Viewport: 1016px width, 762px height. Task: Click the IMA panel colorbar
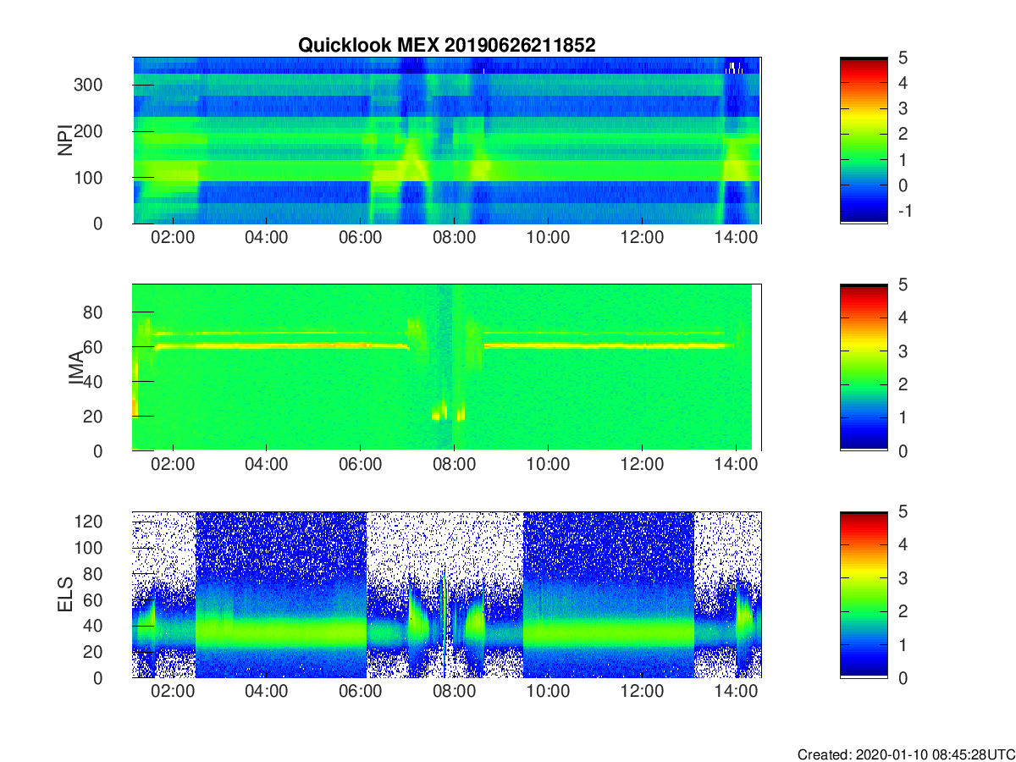[864, 367]
